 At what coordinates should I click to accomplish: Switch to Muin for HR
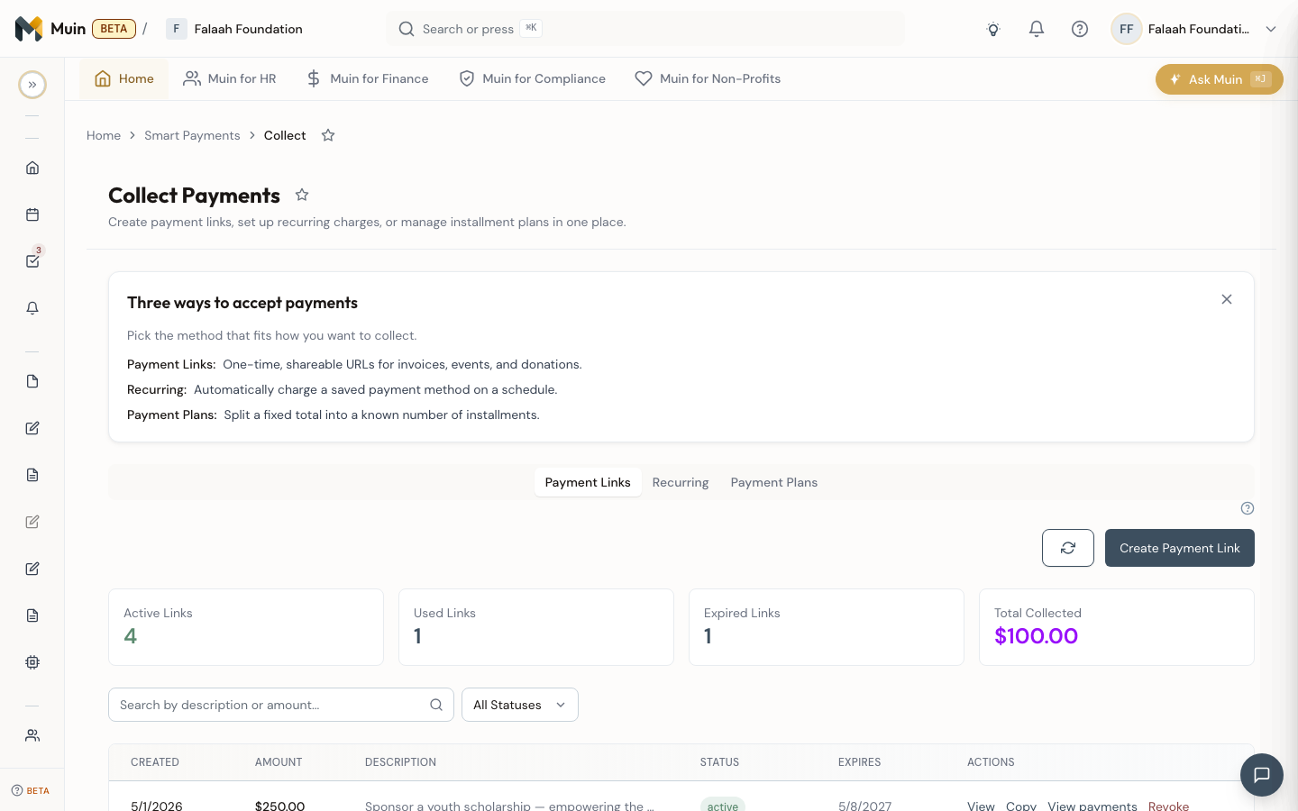point(230,78)
